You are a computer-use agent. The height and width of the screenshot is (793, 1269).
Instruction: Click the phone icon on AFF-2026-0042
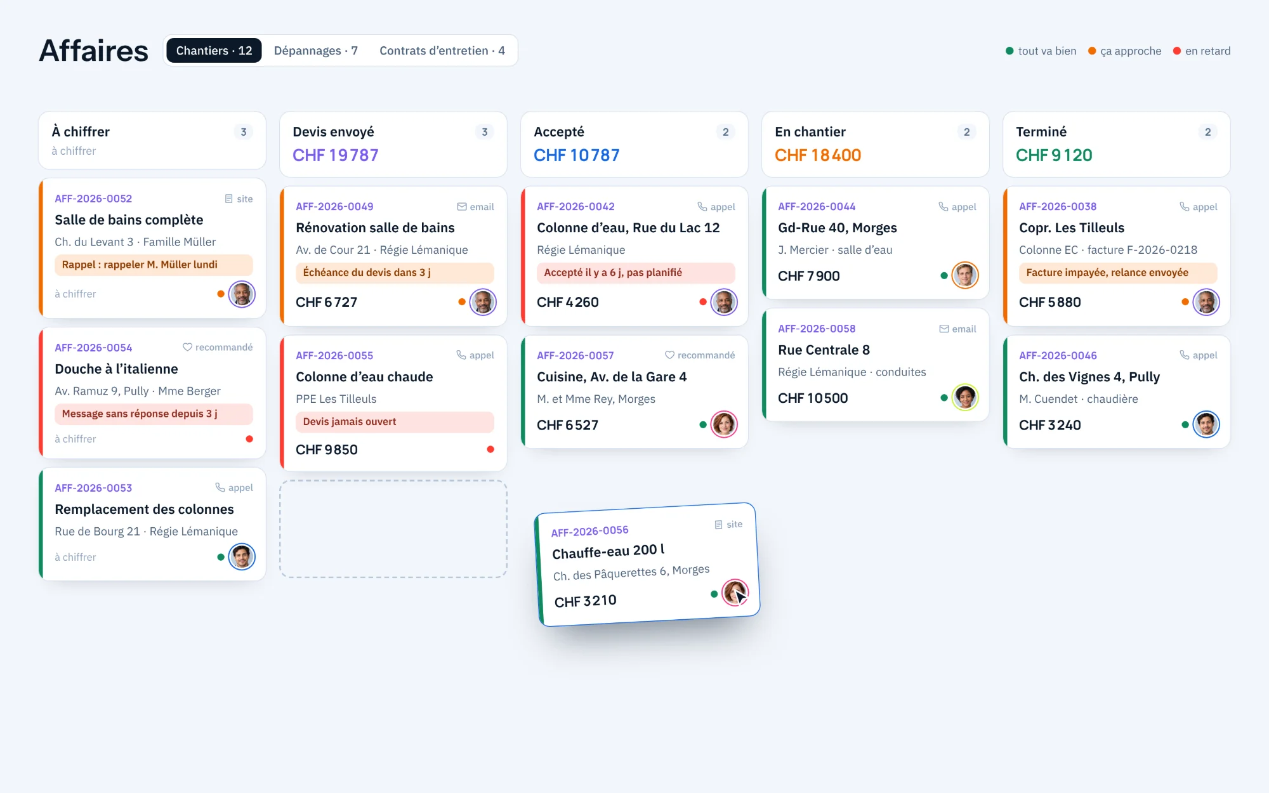point(702,207)
